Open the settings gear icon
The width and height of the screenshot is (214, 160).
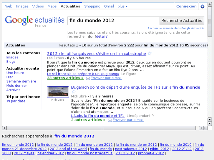pyautogui.click(x=203, y=6)
